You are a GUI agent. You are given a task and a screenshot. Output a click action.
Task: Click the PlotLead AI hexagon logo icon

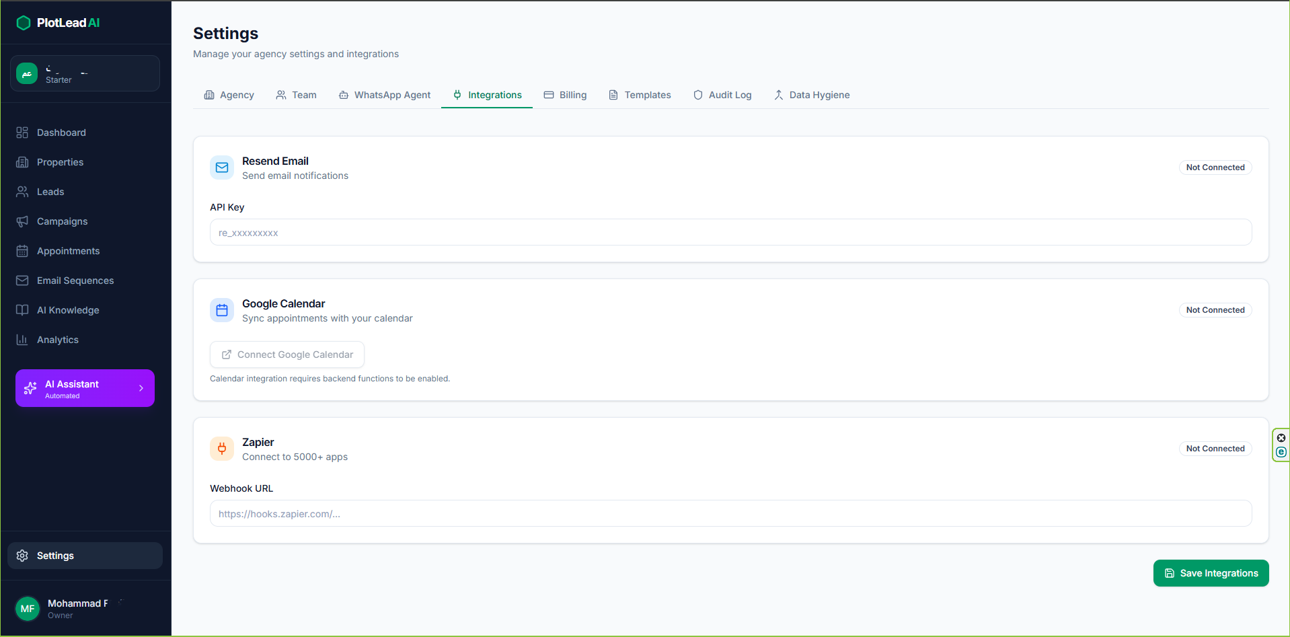(x=24, y=23)
